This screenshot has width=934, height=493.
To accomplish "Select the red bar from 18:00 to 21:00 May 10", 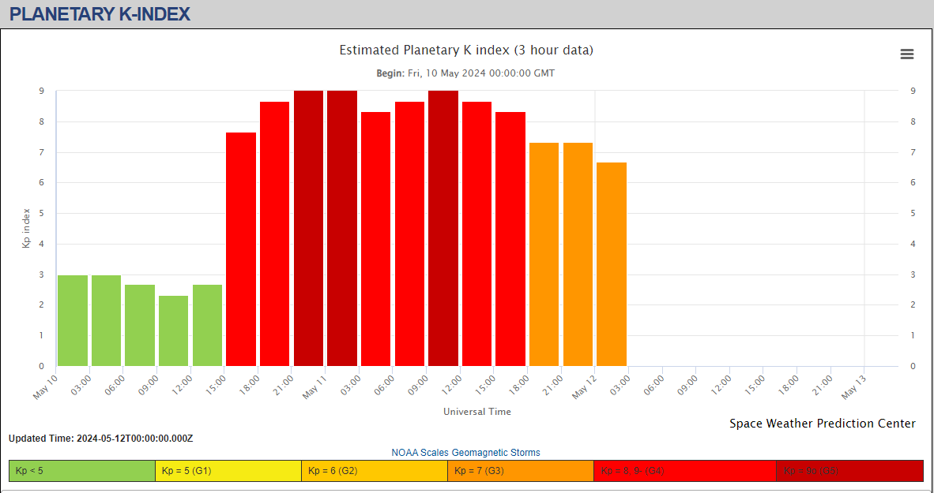I will coord(275,233).
